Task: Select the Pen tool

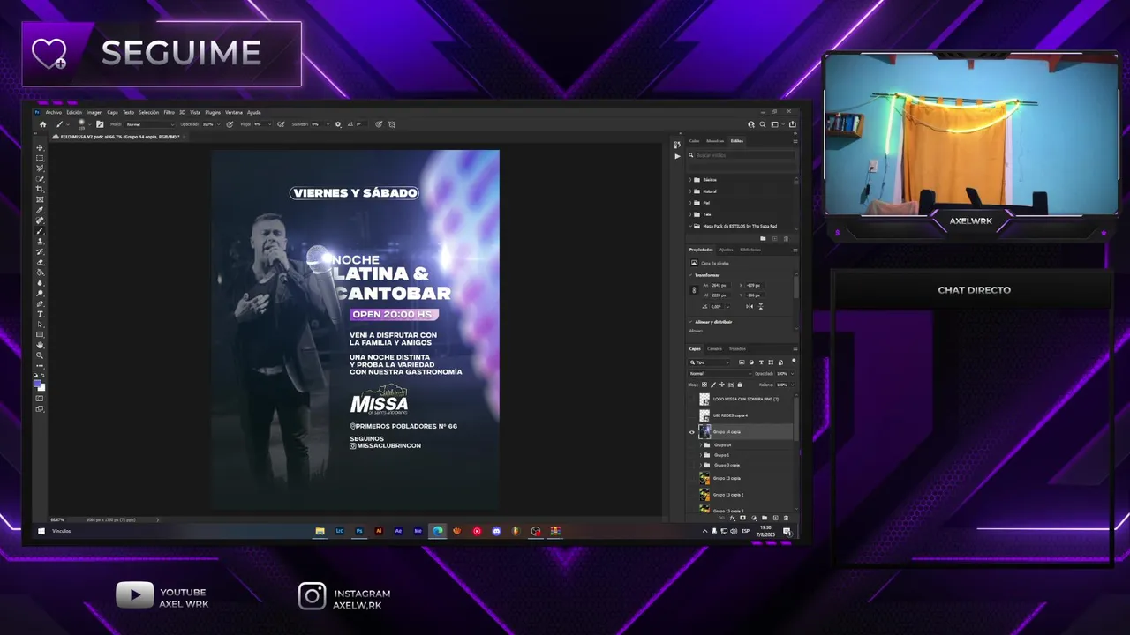Action: point(41,303)
